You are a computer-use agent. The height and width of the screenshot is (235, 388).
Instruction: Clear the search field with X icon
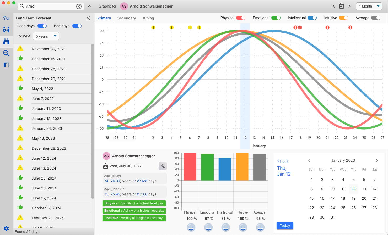(79, 7)
